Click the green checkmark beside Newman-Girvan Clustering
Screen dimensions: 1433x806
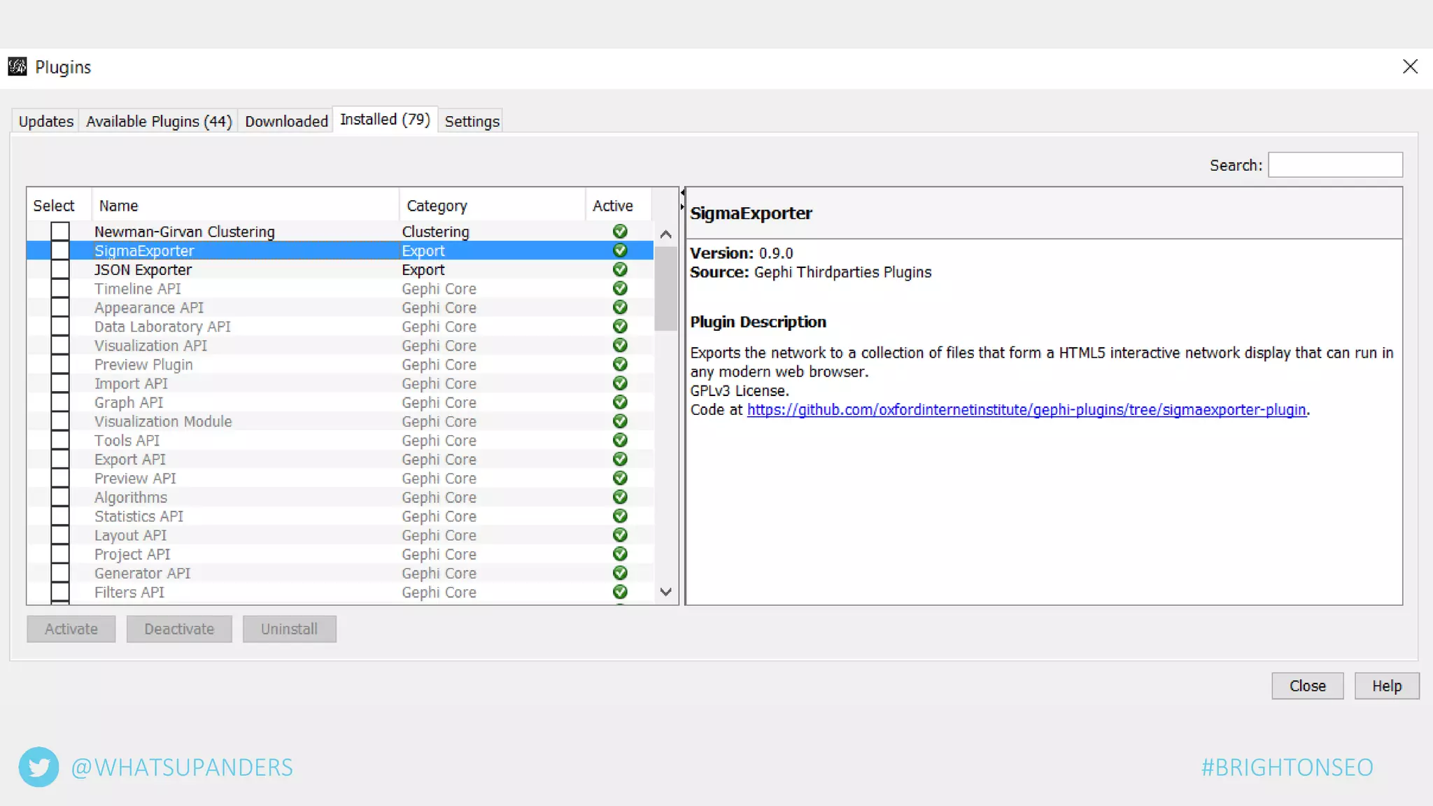[x=620, y=232]
